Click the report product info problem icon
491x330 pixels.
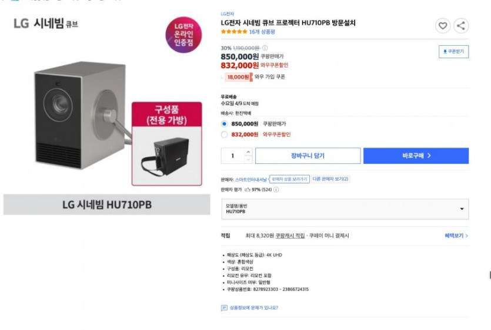pyautogui.click(x=224, y=308)
